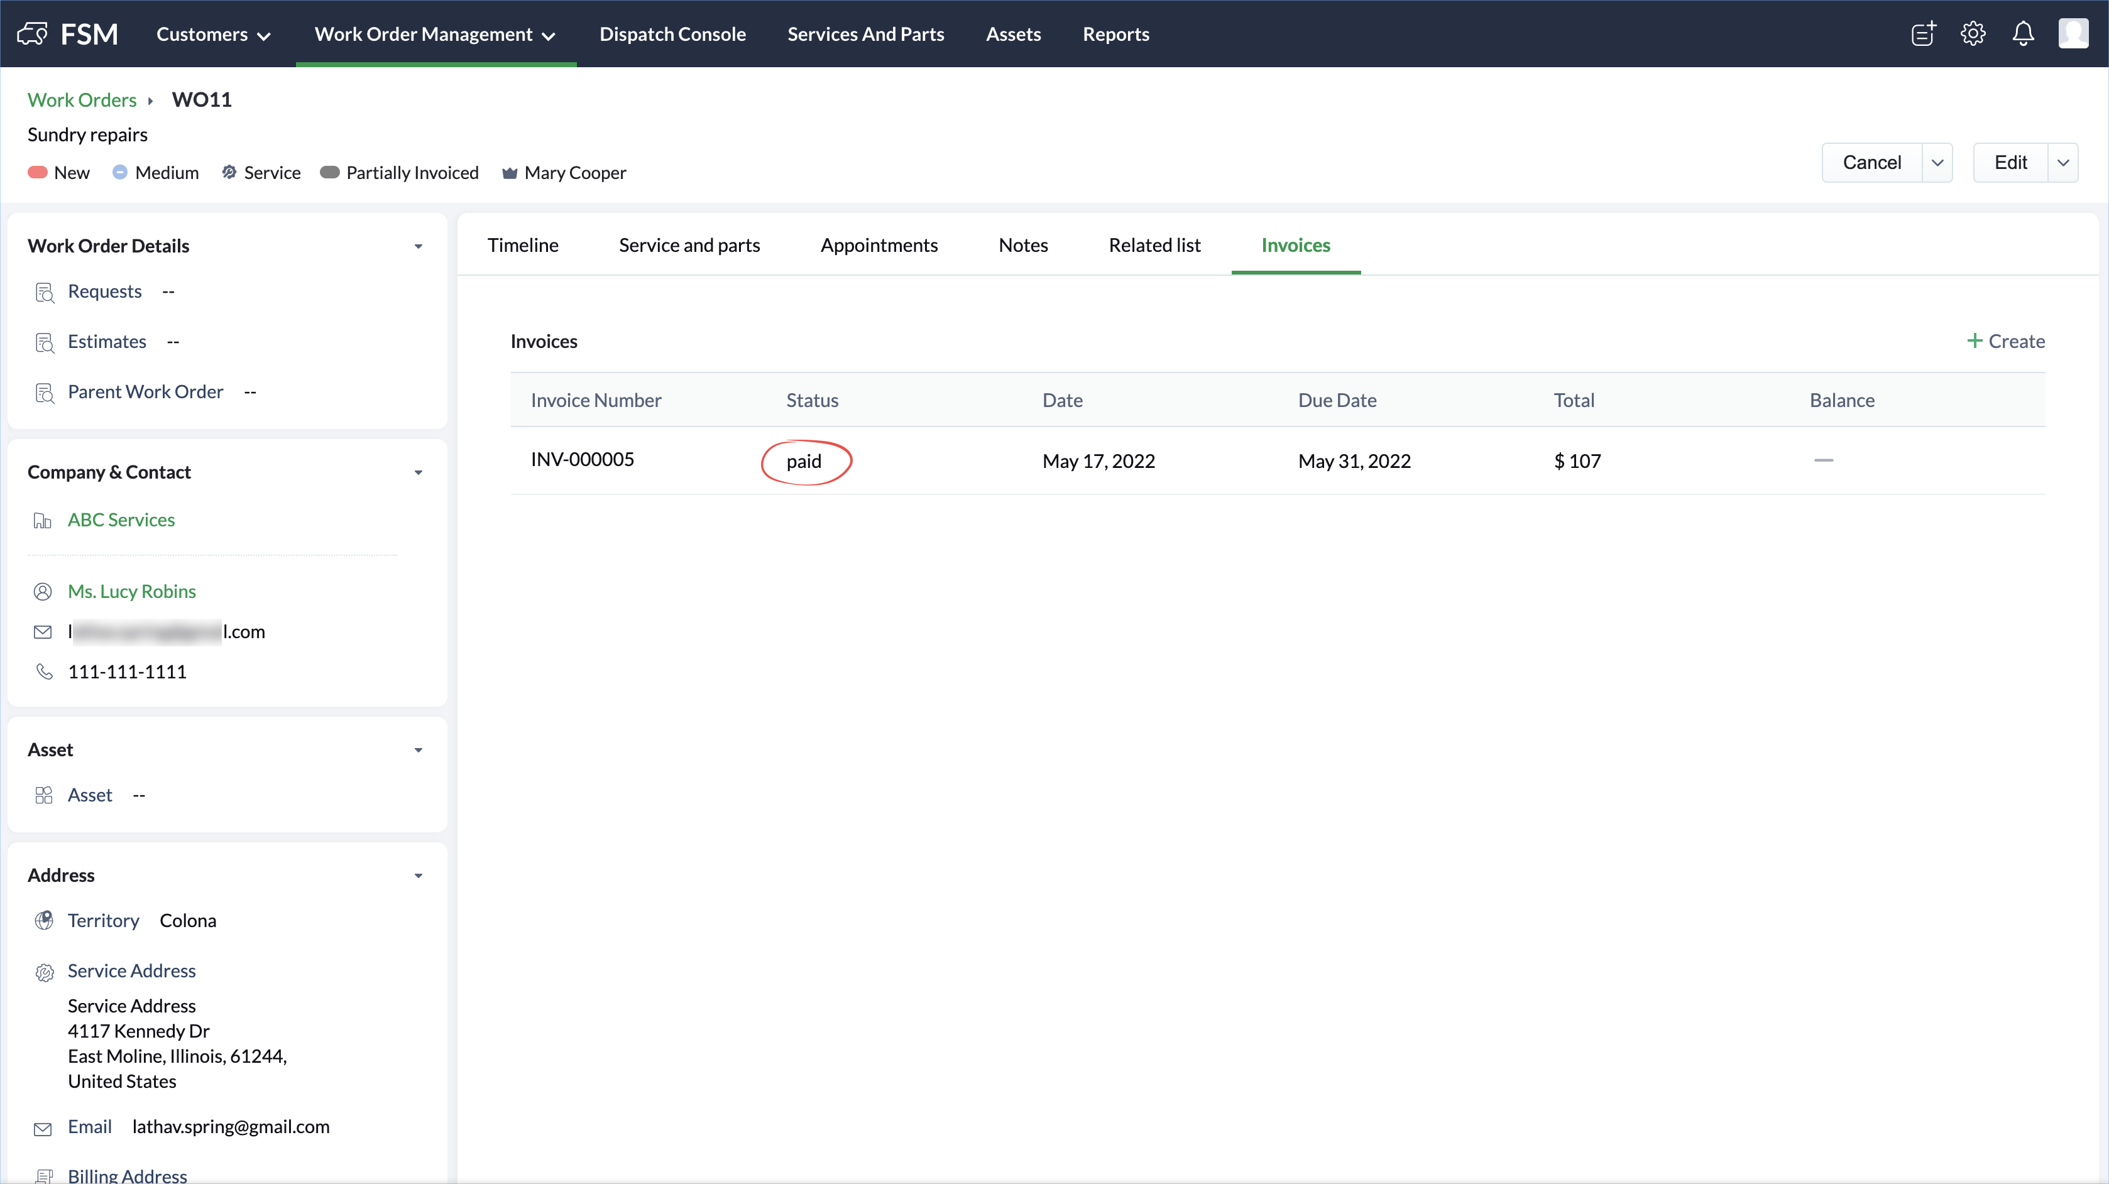
Task: Click Create to add an invoice
Action: [2005, 341]
